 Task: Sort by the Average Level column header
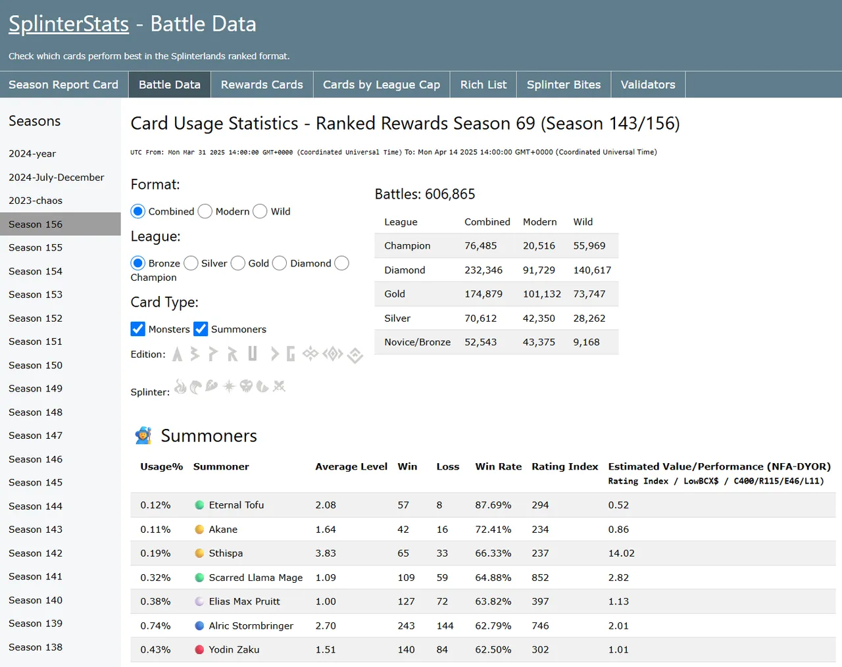pyautogui.click(x=351, y=466)
